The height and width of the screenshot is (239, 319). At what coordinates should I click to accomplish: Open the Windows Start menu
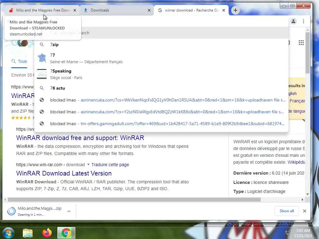[x=8, y=233]
